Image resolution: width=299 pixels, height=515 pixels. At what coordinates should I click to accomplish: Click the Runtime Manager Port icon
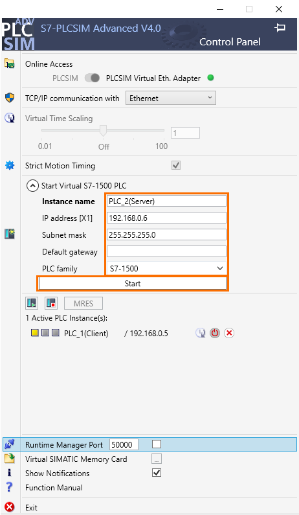[10, 444]
